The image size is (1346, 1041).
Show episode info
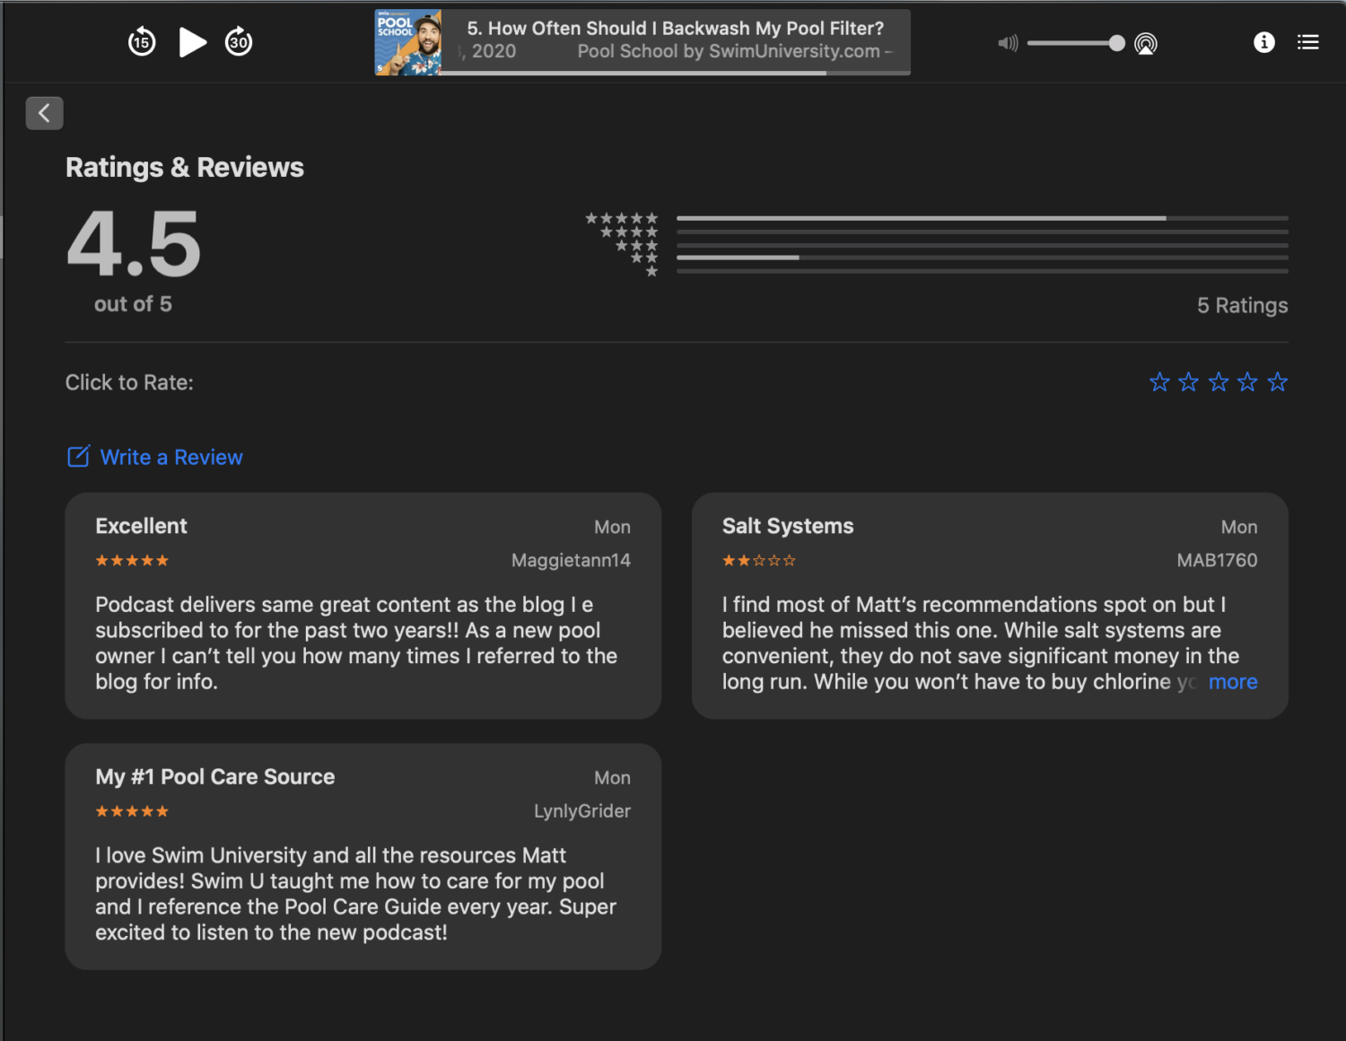point(1263,42)
